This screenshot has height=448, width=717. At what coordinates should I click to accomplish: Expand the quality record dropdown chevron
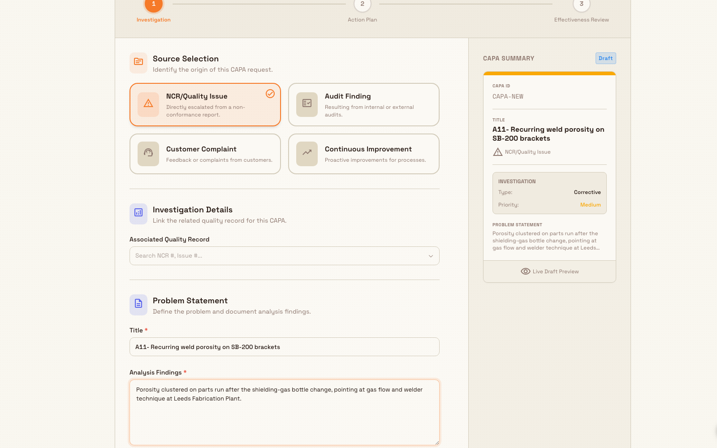(431, 256)
